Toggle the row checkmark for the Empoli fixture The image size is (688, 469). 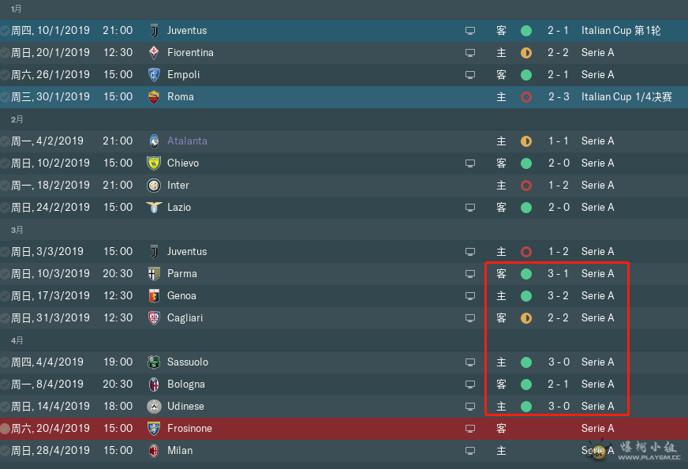5,75
